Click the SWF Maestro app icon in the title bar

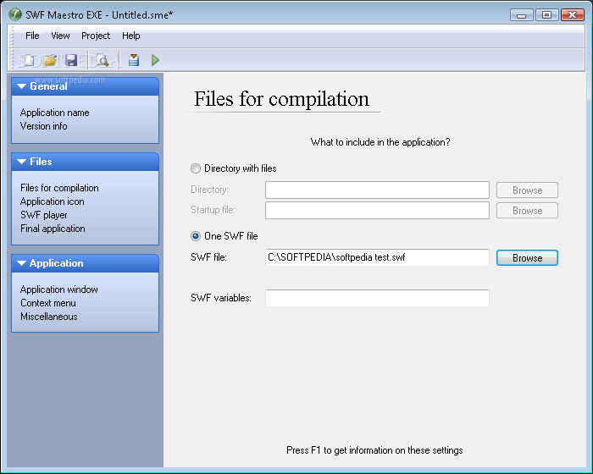click(15, 14)
